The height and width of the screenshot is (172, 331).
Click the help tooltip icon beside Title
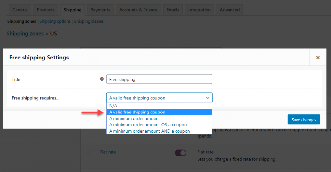coord(102,79)
